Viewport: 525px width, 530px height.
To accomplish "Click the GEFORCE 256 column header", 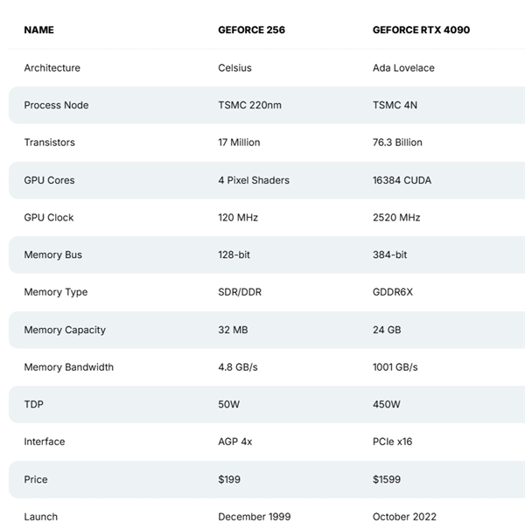I will click(251, 30).
